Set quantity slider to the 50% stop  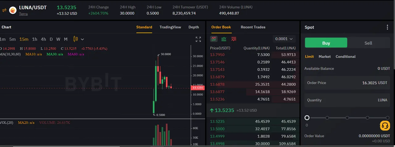coord(347,118)
